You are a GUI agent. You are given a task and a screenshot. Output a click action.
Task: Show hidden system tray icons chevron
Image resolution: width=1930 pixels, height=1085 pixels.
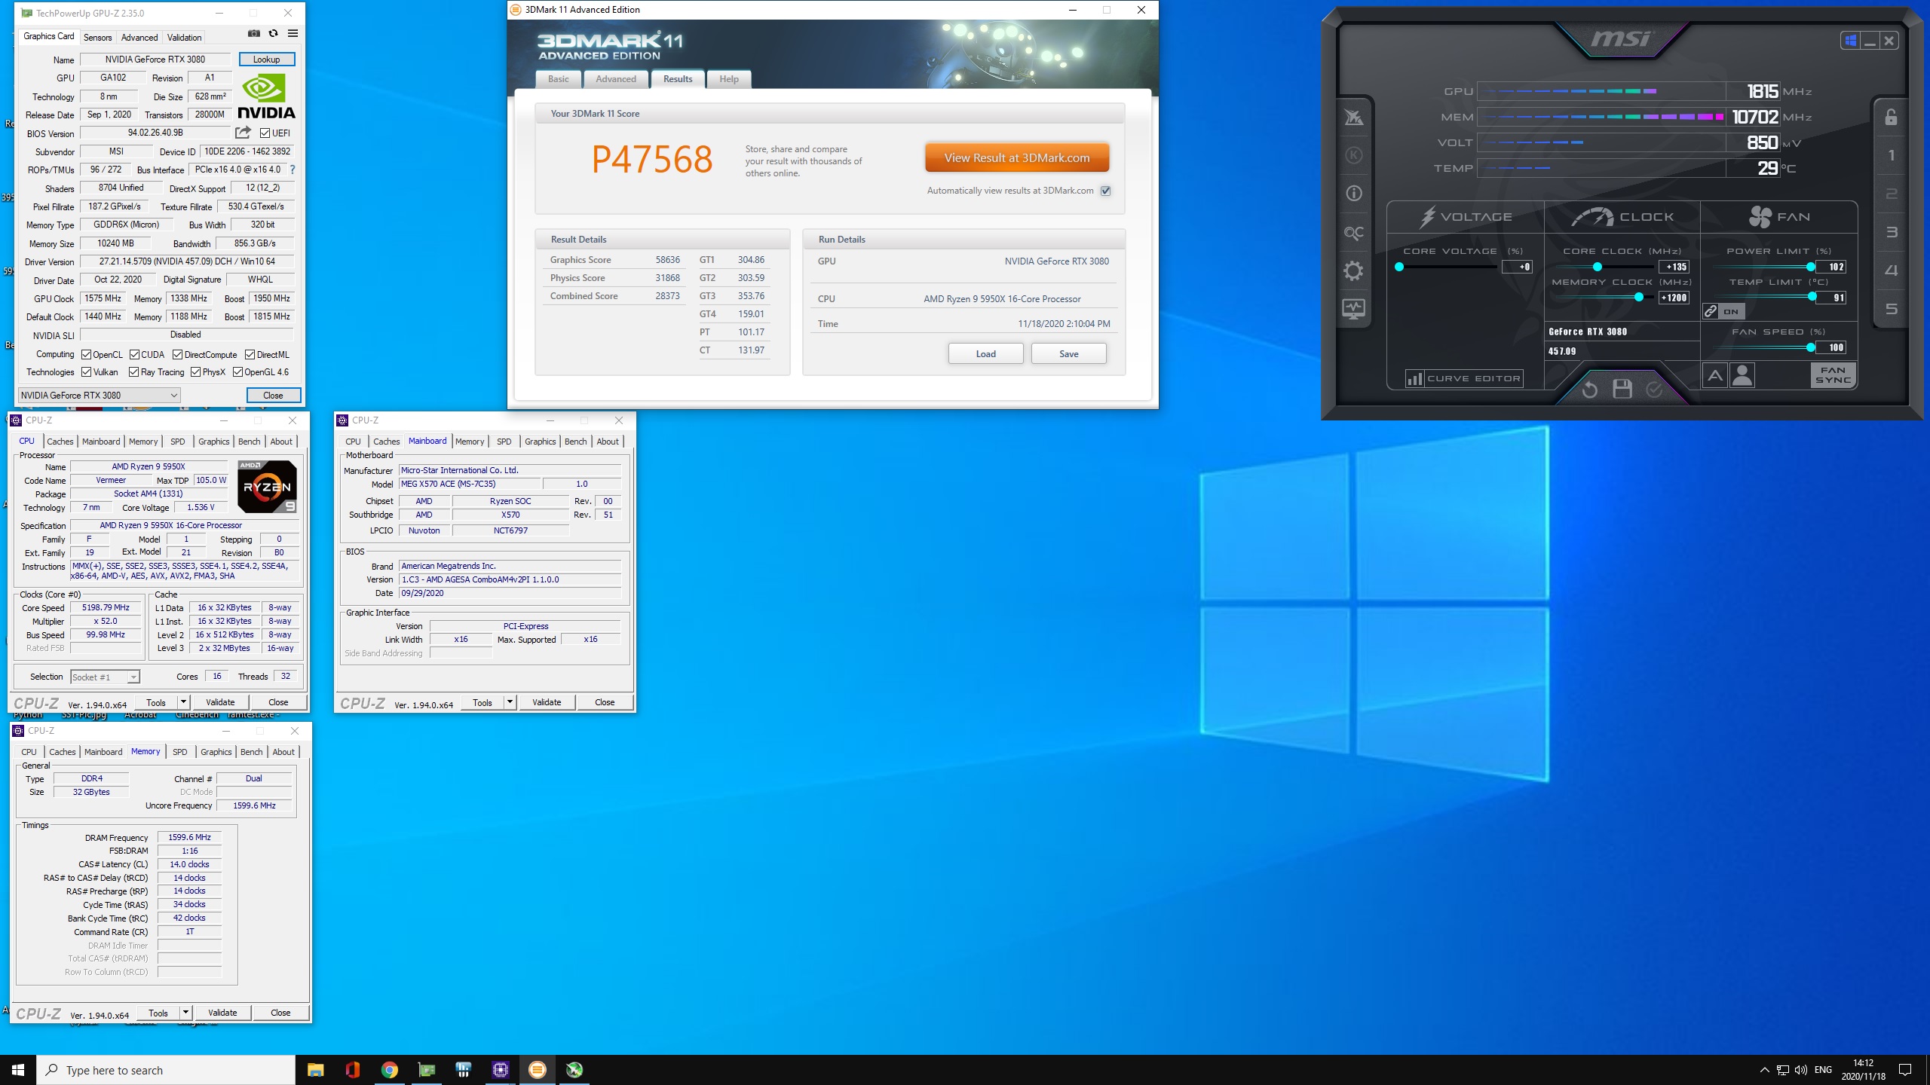(1764, 1070)
